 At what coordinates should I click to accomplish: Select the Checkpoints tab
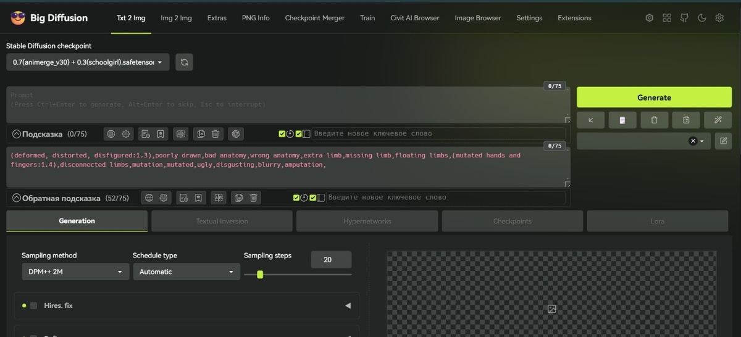click(x=513, y=221)
